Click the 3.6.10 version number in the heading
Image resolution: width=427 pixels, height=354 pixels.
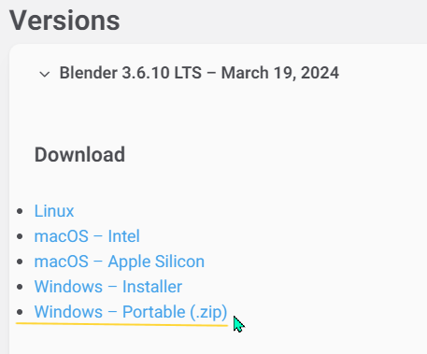coord(146,73)
